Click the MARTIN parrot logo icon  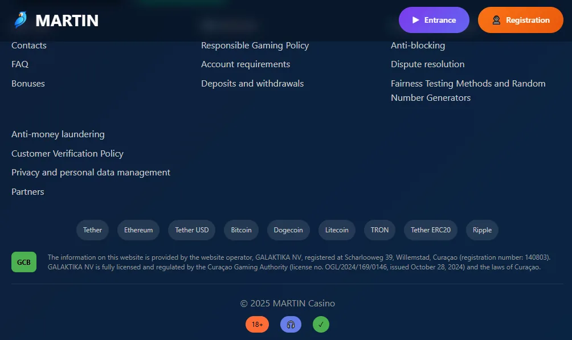21,20
